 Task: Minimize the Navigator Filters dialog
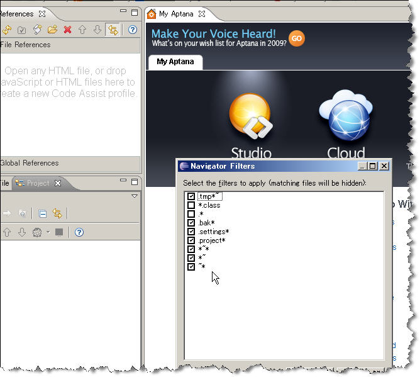tap(362, 166)
